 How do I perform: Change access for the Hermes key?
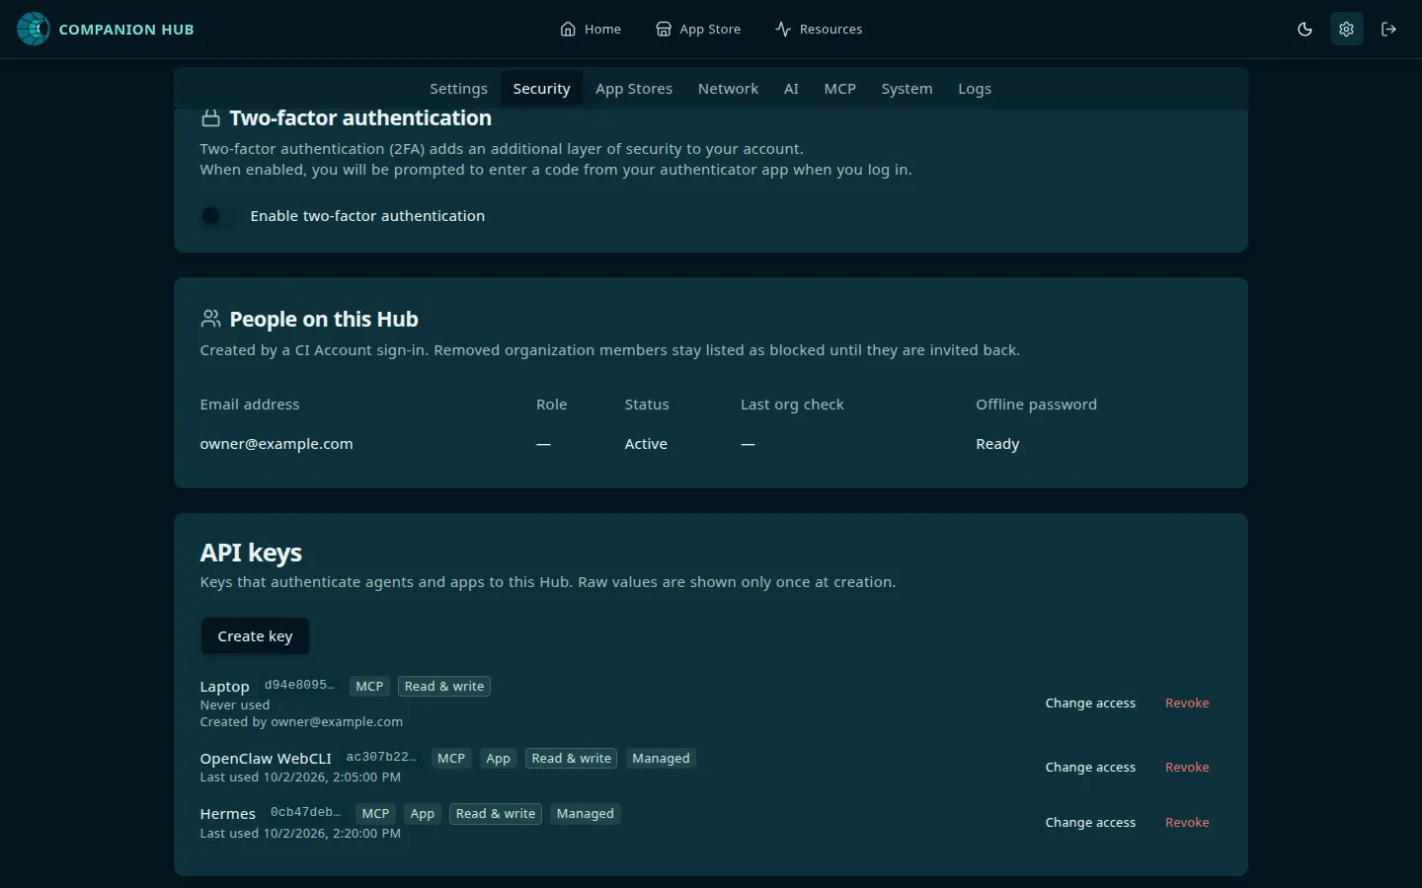1090,823
